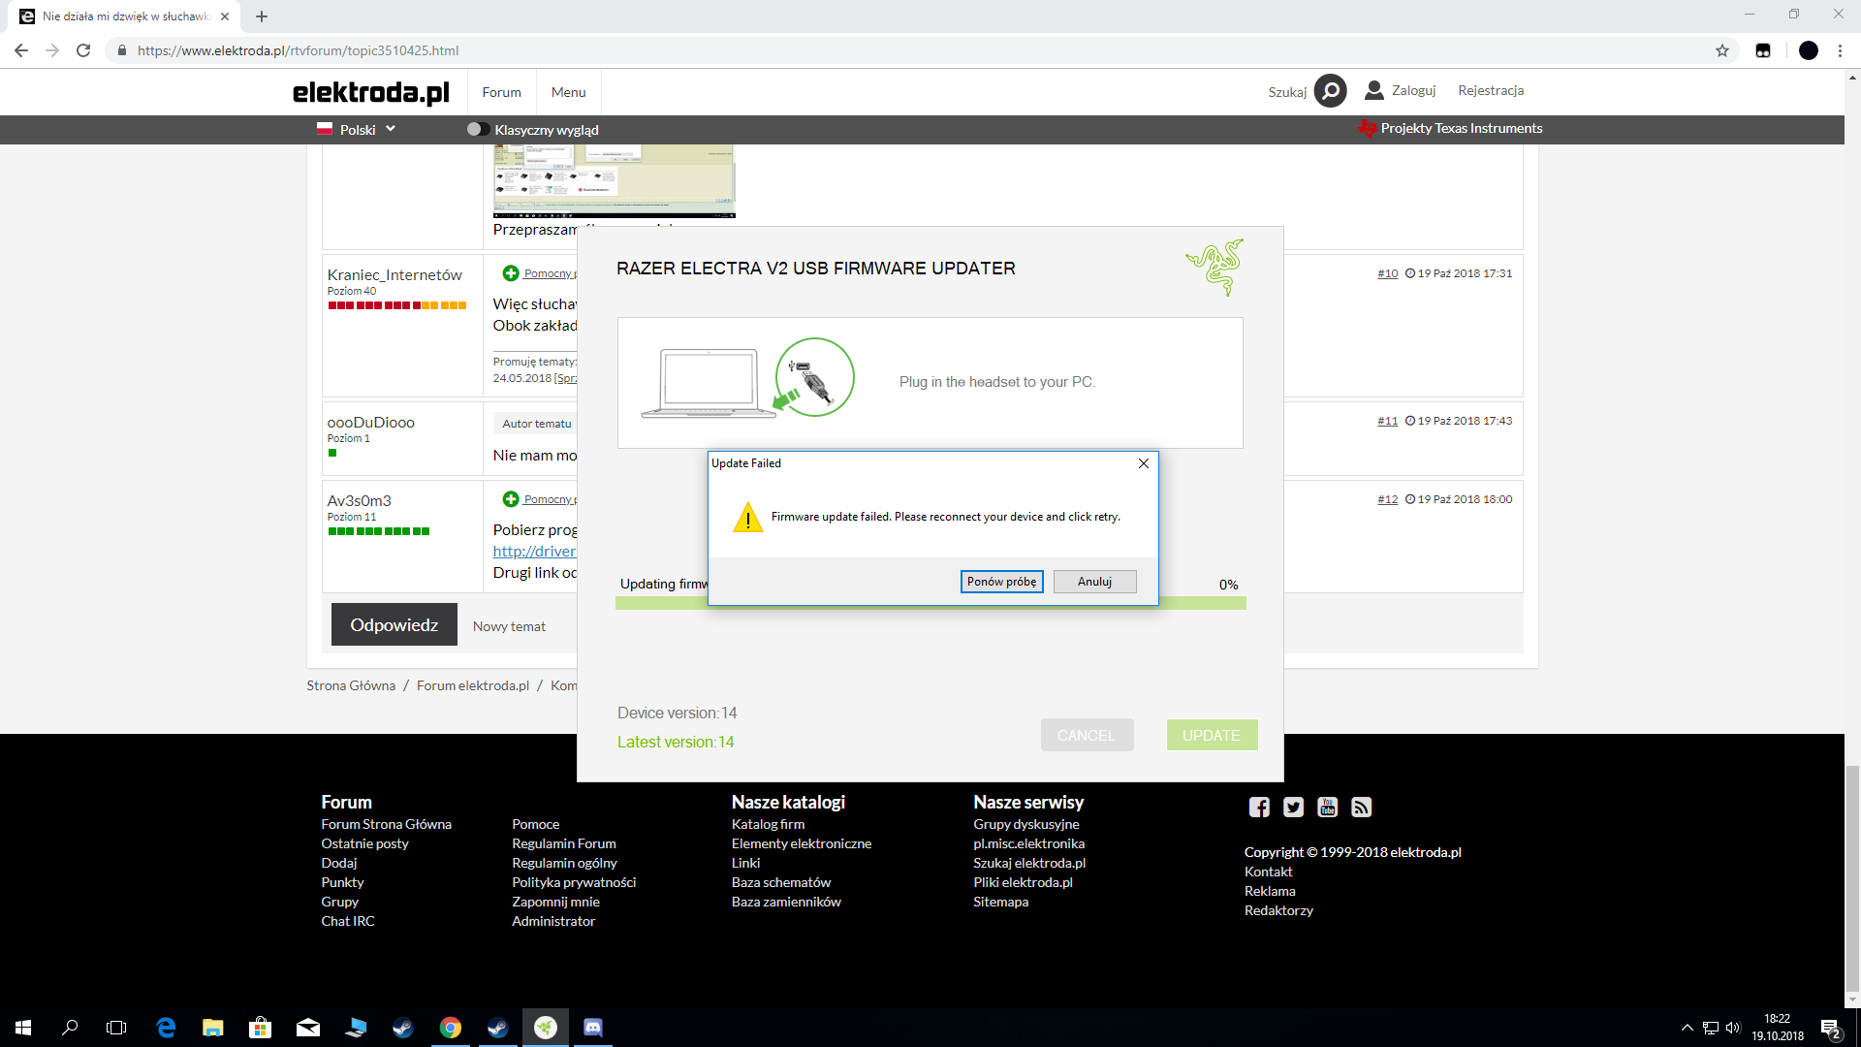Open Katalog firm footer link

pos(768,824)
